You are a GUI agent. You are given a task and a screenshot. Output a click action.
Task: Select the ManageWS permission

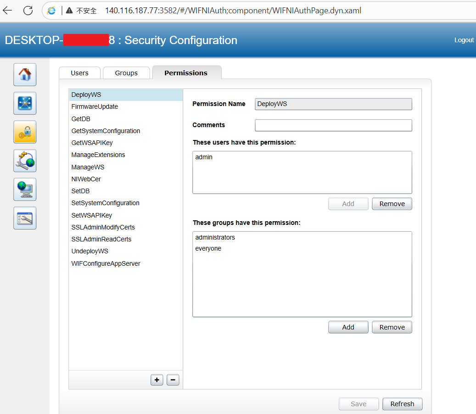126,167
